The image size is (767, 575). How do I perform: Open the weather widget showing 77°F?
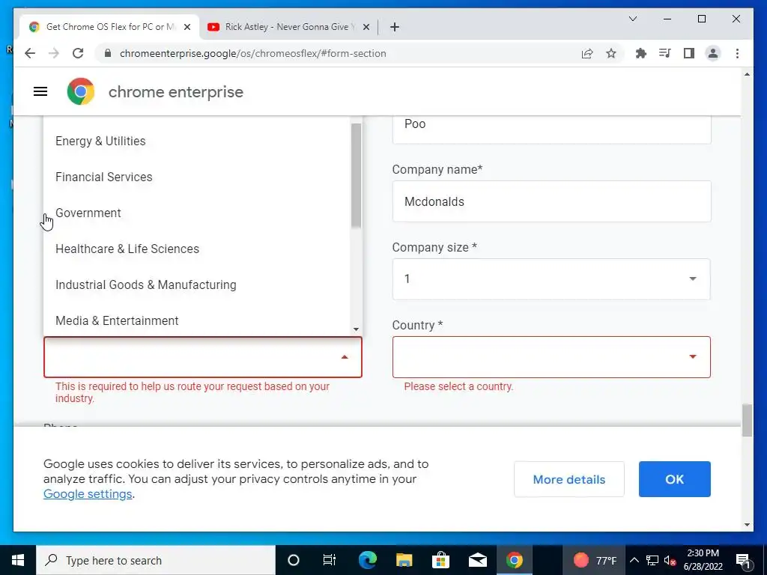click(x=594, y=560)
